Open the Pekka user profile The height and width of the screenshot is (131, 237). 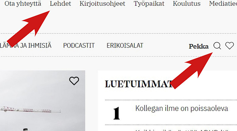pos(199,46)
